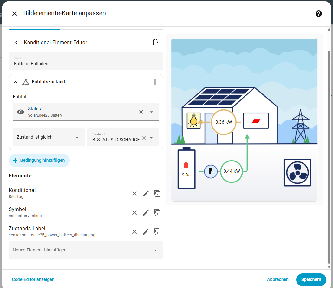Go back from Konditional Element-Editor
The image size is (333, 288).
(16, 43)
